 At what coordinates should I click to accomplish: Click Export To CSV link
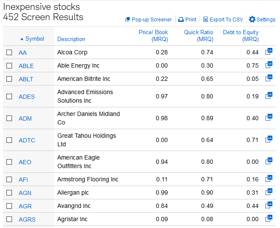(x=226, y=19)
